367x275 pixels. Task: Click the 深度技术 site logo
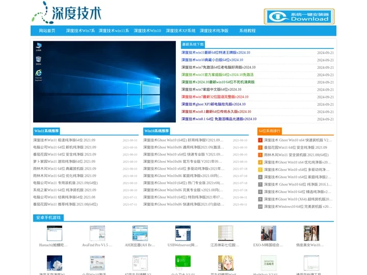67,12
